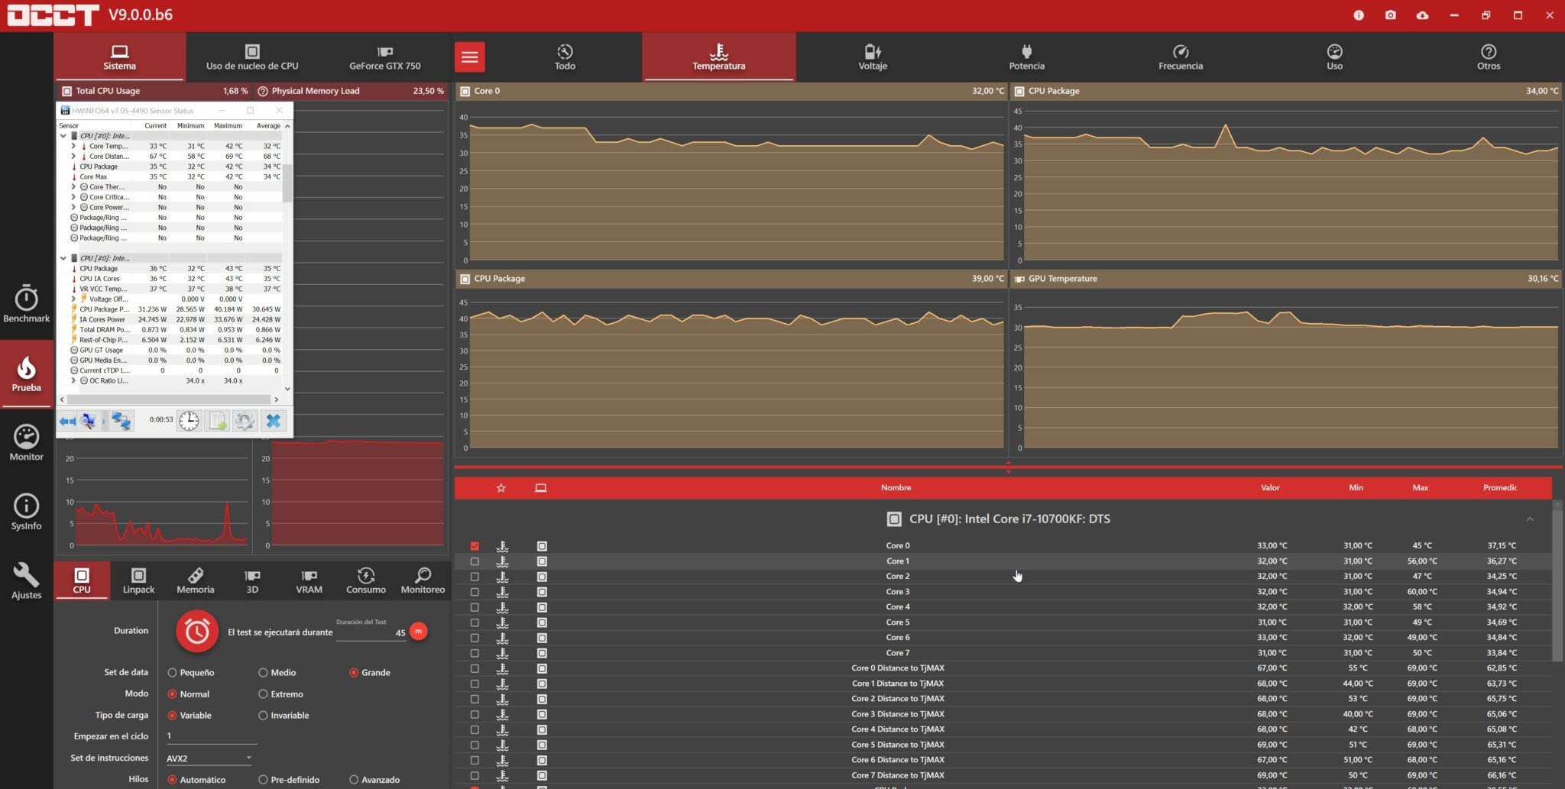
Task: Select the VRAM test type
Action: [x=309, y=580]
